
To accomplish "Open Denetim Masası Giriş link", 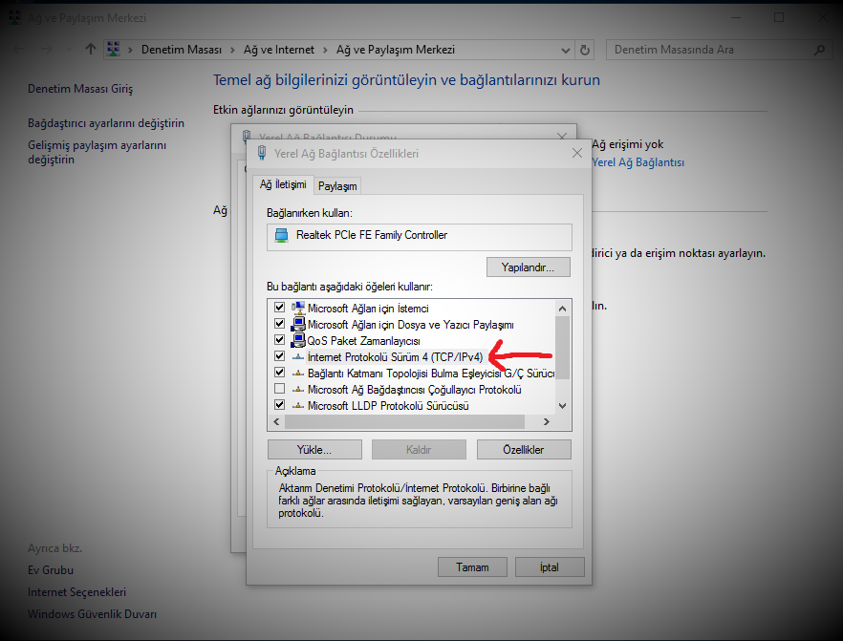I will coord(80,89).
